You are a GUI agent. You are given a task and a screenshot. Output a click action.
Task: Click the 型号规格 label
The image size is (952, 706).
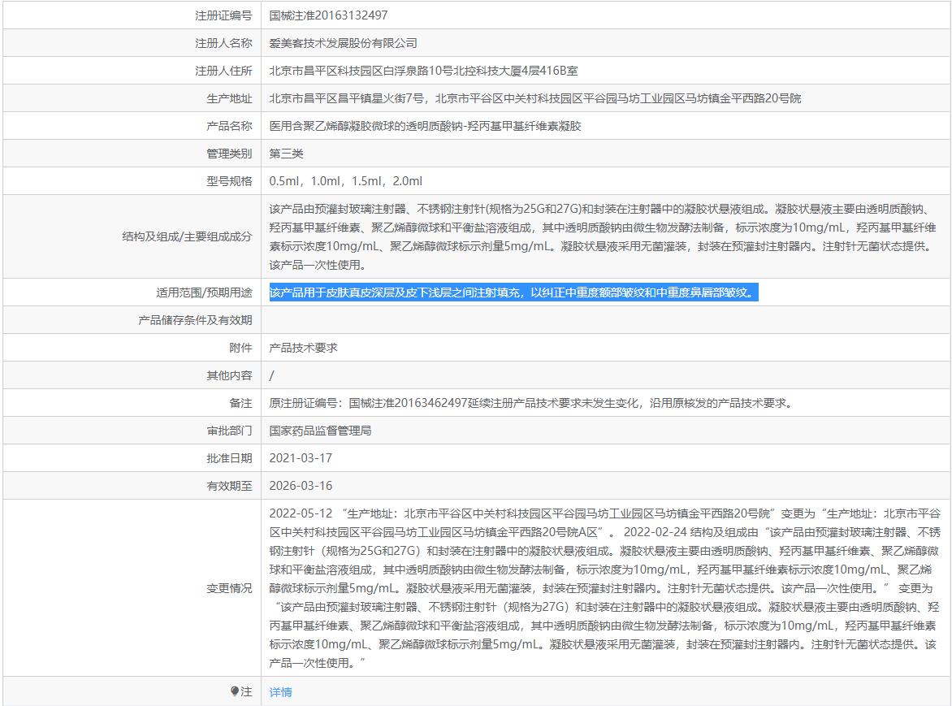click(230, 181)
